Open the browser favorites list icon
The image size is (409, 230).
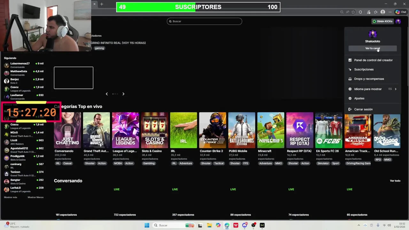(376, 12)
